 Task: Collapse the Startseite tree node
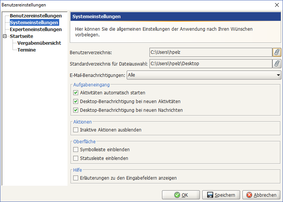[x=5, y=36]
